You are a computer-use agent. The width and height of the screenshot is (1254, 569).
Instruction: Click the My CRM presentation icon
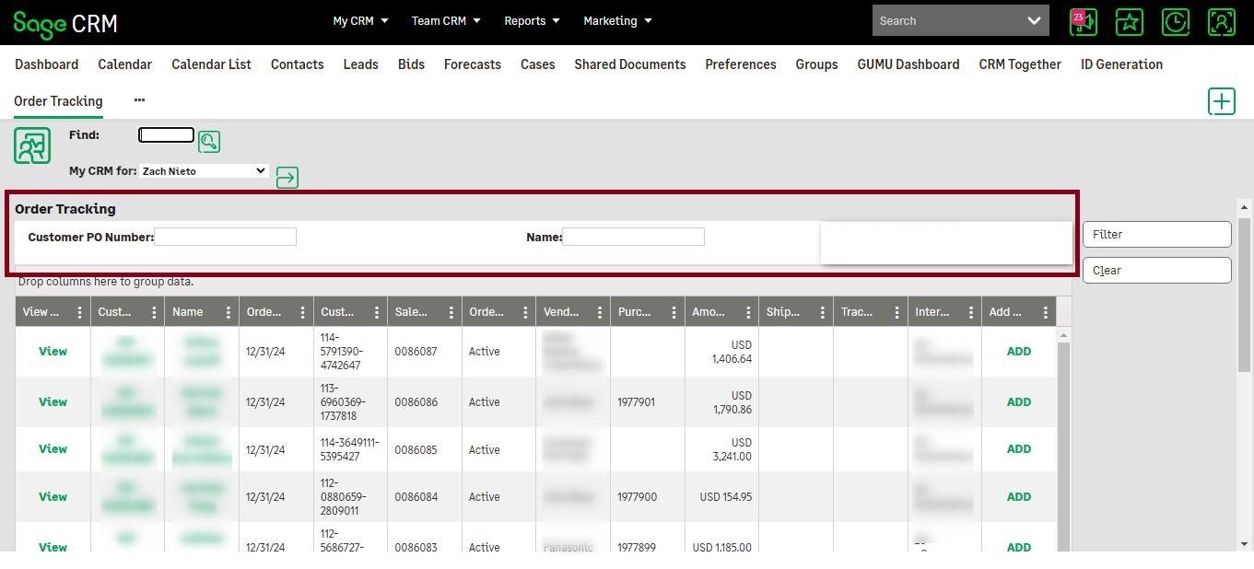(32, 146)
